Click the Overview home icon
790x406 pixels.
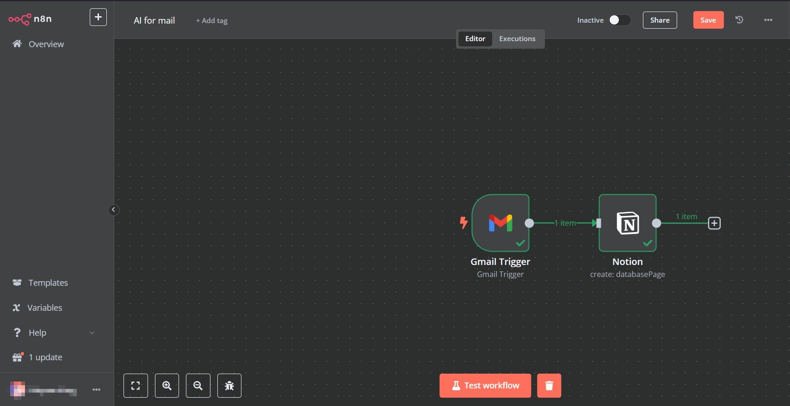click(x=17, y=43)
